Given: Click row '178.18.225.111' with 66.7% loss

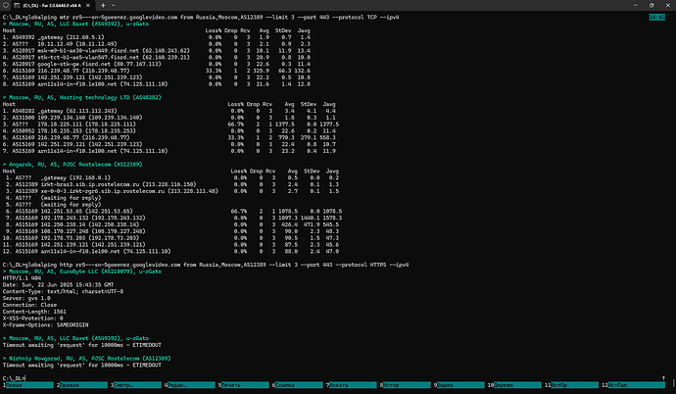Looking at the screenshot, I should pos(170,124).
